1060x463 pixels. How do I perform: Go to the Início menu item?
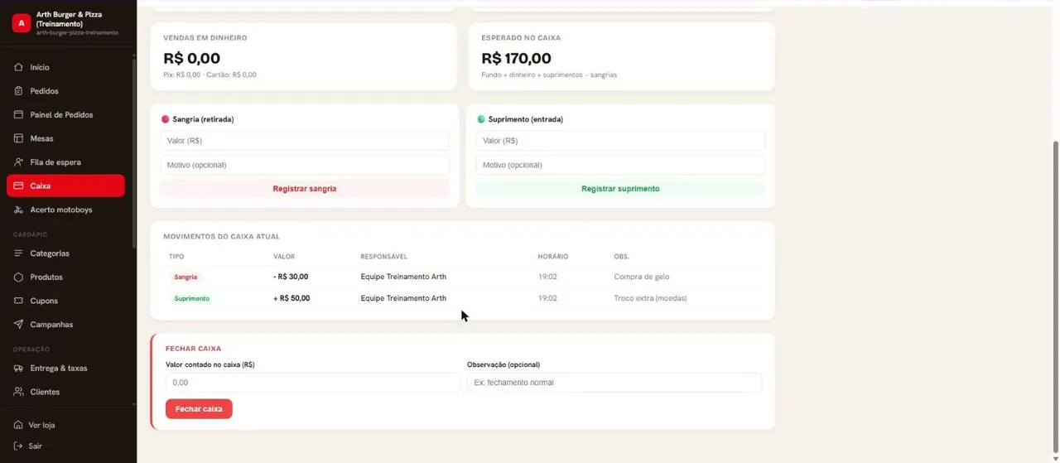click(65, 67)
